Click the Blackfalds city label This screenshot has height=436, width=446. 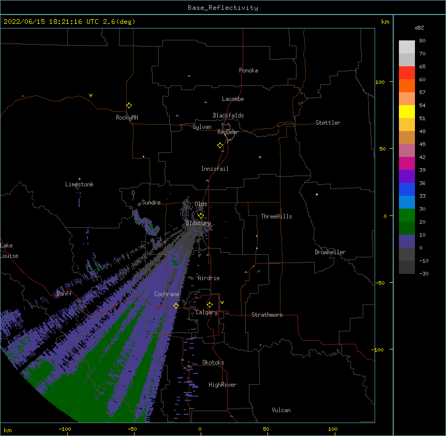[228, 115]
